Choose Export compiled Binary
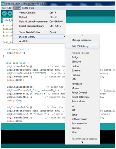Screen dimensions: 116x149 click(x=39, y=26)
